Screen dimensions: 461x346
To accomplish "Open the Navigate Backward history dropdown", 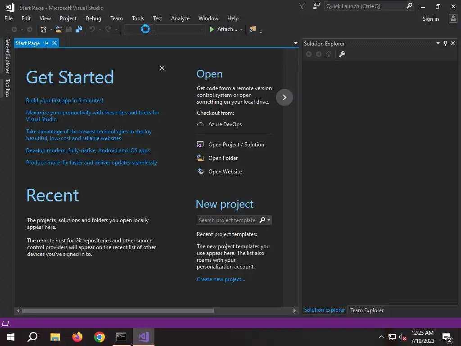I will 22,29.
